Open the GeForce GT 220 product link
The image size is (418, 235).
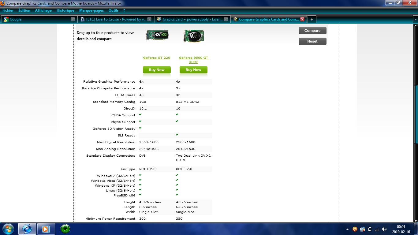pos(157,58)
